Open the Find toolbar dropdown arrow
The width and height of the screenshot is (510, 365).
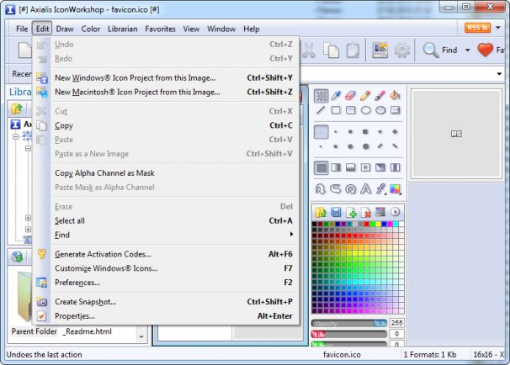467,50
